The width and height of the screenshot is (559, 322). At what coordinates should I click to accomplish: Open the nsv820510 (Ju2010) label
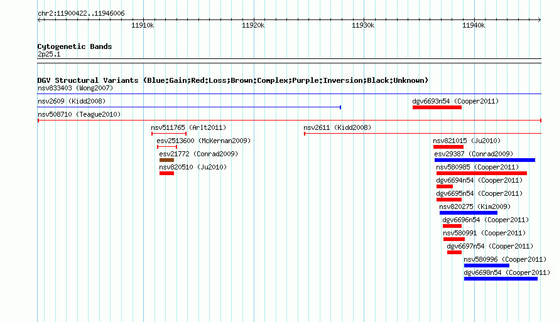tap(193, 167)
